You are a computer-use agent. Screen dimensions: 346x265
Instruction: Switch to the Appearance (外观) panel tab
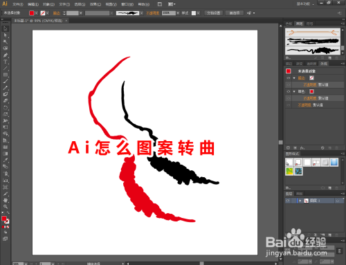(x=324, y=64)
